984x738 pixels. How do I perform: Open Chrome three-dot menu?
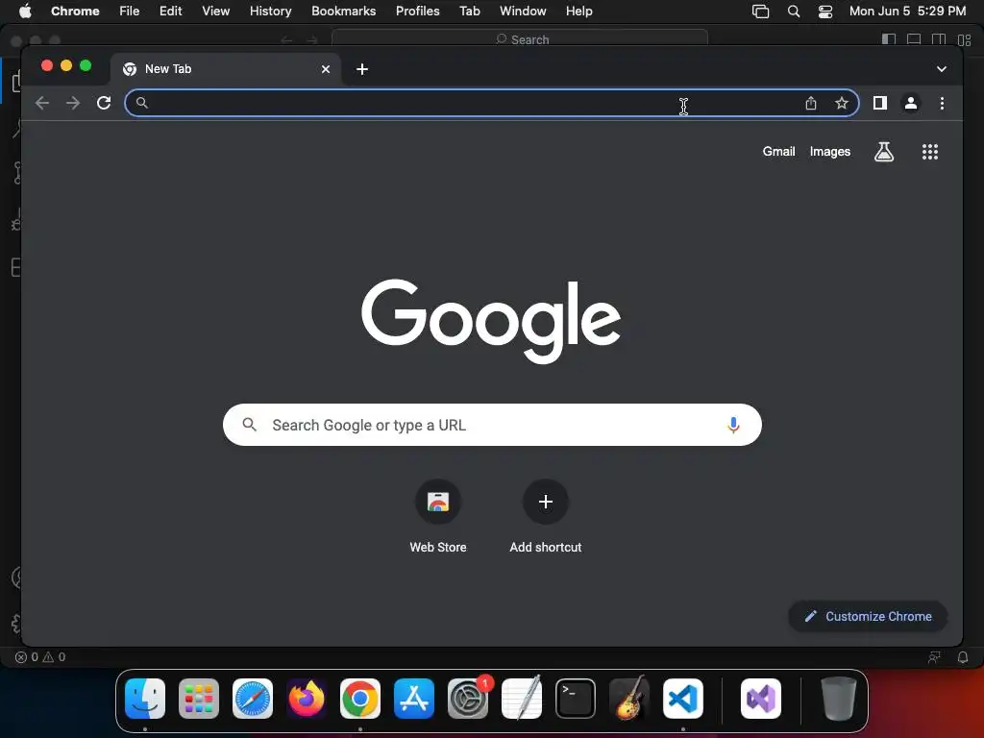pyautogui.click(x=942, y=103)
